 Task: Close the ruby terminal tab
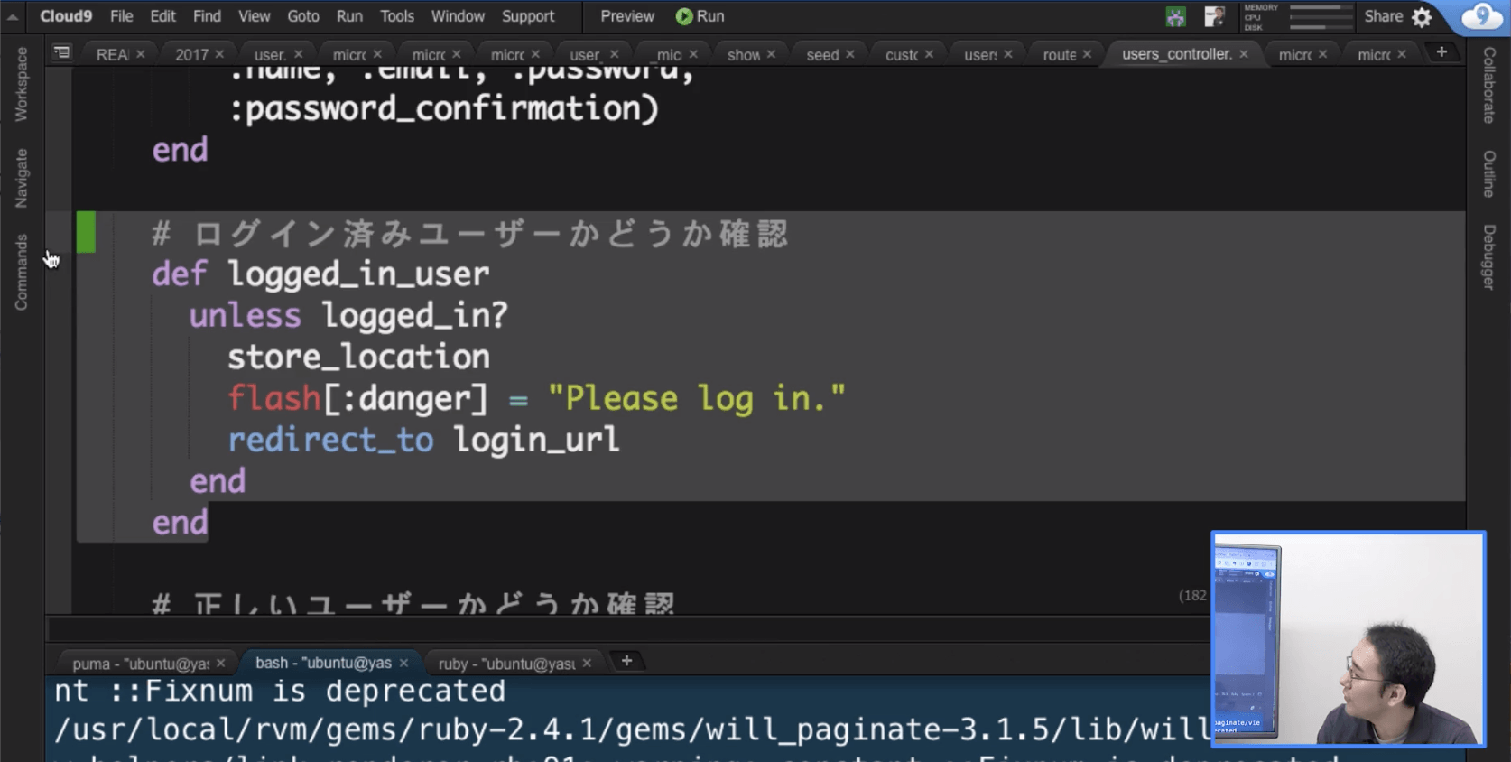point(587,663)
